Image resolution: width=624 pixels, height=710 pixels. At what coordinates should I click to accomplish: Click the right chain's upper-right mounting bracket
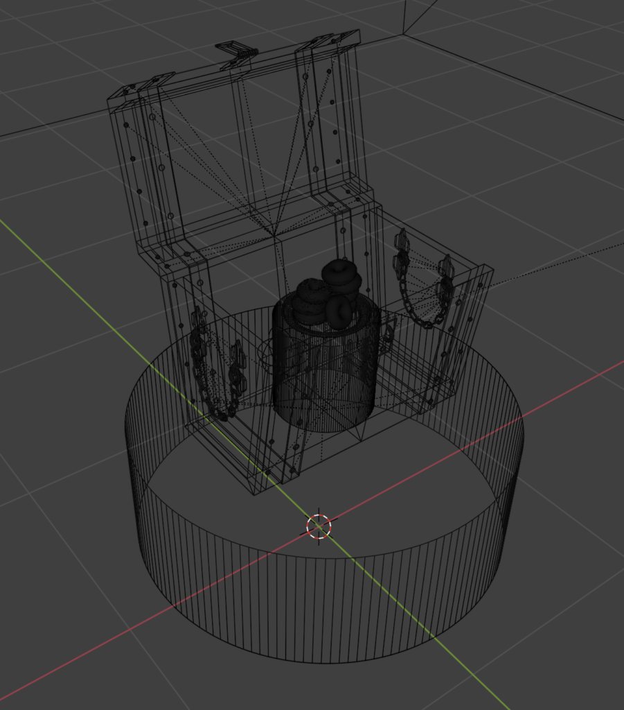[446, 267]
